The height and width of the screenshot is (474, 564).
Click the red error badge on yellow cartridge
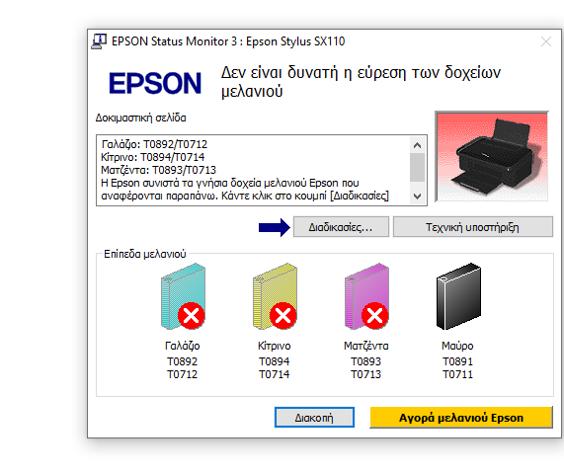click(283, 316)
